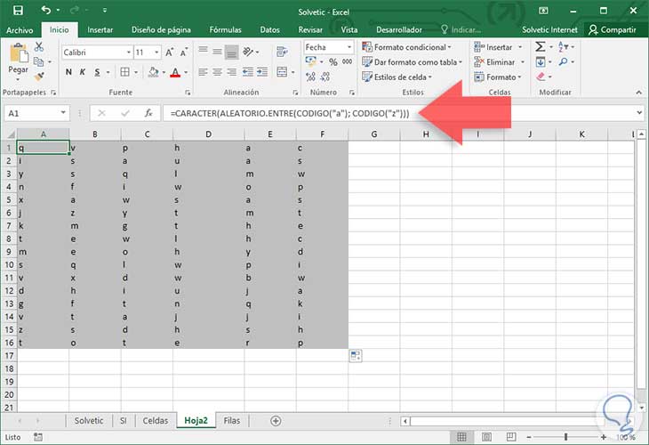Click the text orientation icon
The image size is (649, 445).
pyautogui.click(x=248, y=52)
